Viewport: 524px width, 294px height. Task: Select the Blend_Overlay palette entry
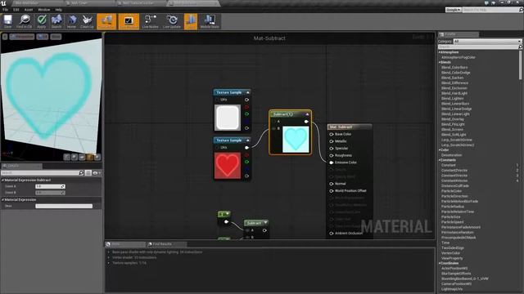point(453,119)
